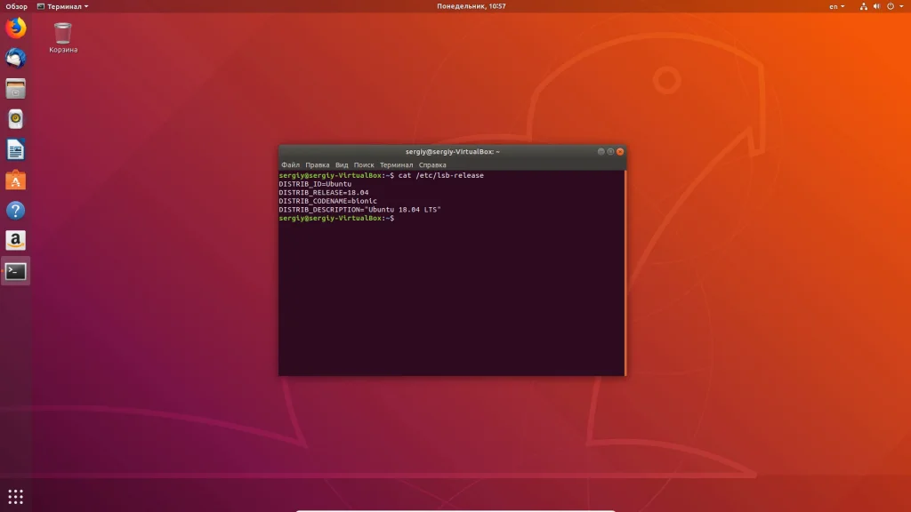Open LibreOffice Writer from the dock
This screenshot has height=512, width=911.
[x=16, y=149]
